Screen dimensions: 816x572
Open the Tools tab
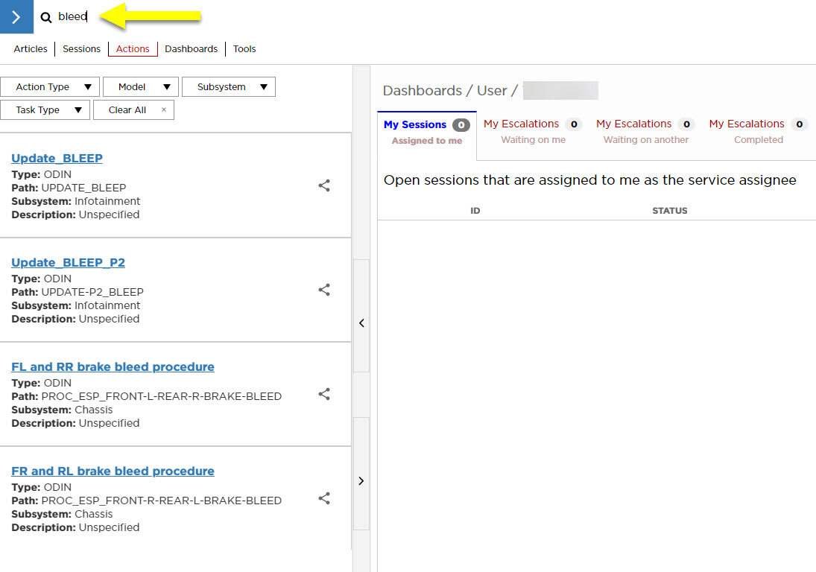pos(244,49)
